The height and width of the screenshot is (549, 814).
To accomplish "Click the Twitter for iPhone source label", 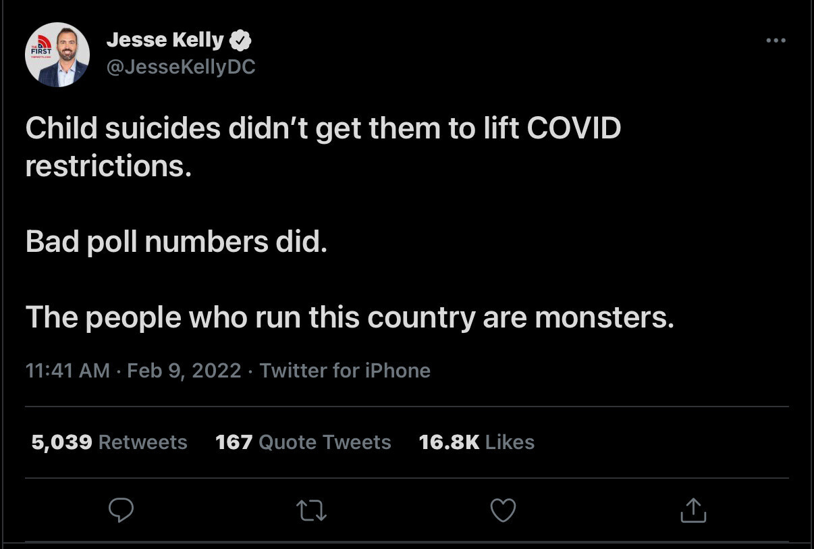I will [x=345, y=371].
